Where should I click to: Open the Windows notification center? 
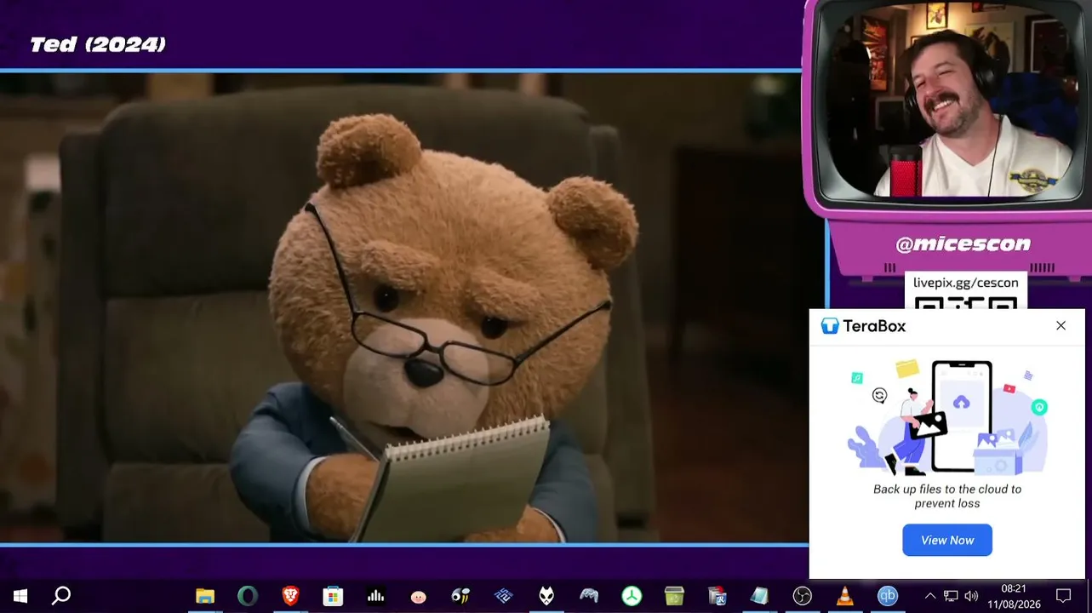pos(1063,596)
